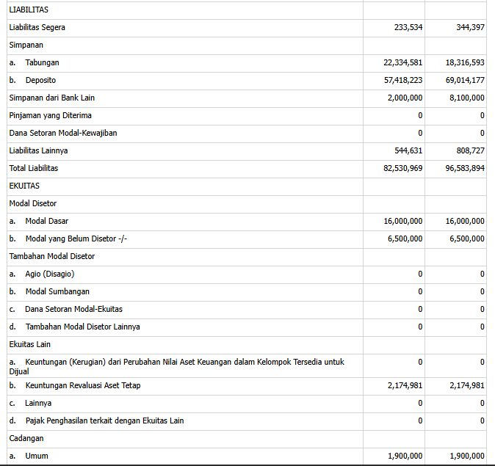This screenshot has width=495, height=466.
Task: Click the Pinjaman yang Diterima label
Action: pyautogui.click(x=50, y=115)
